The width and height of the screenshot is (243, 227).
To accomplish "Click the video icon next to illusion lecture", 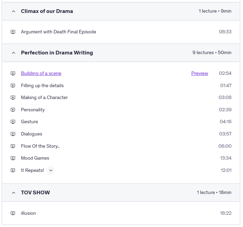I will coord(13,213).
